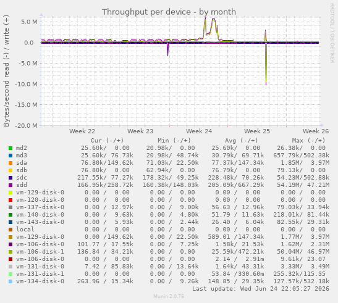Screen dimensions: 338x303
Task: Select sdd's average '205.09k/667.29k'
Action: [236, 185]
